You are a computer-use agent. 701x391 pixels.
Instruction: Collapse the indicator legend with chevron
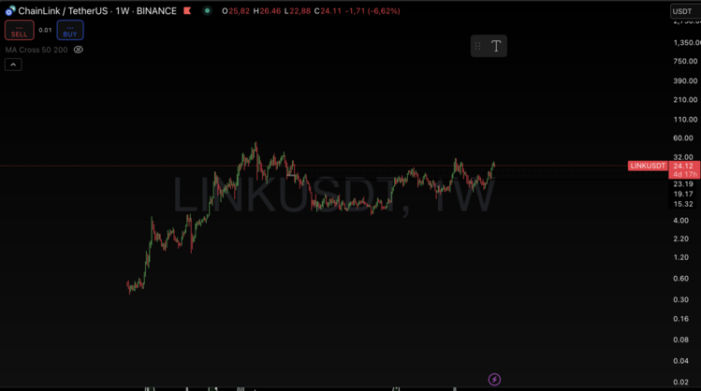13,65
